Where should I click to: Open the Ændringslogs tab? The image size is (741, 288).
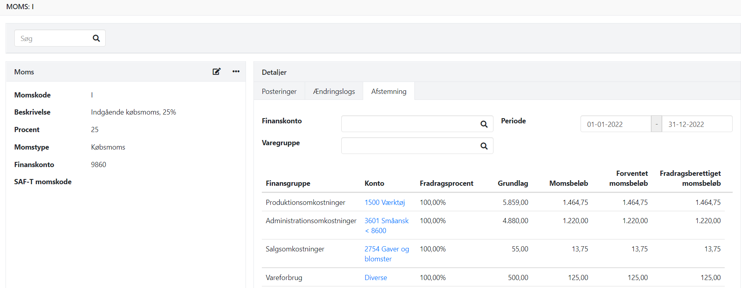point(334,91)
